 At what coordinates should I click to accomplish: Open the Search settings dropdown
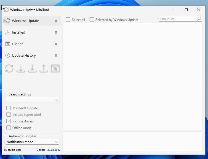32,100
